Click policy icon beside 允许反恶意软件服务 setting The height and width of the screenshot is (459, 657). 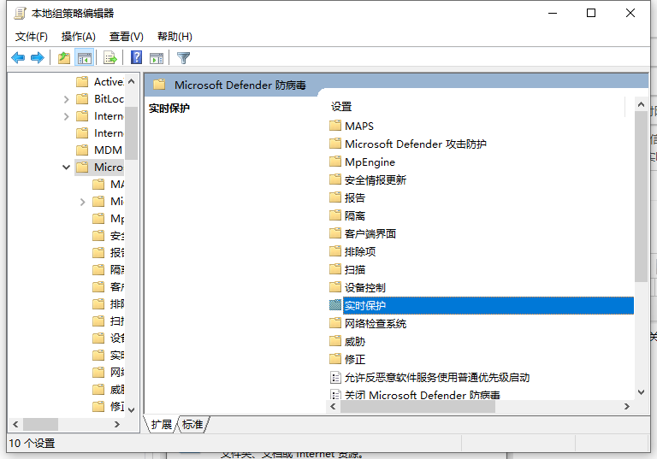(335, 377)
